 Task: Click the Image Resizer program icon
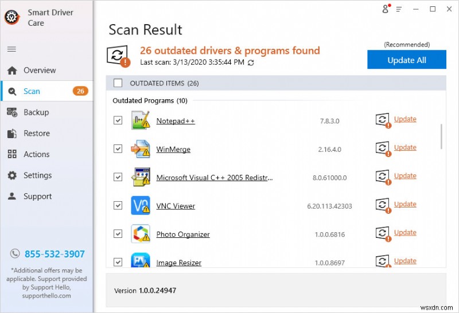pyautogui.click(x=141, y=260)
